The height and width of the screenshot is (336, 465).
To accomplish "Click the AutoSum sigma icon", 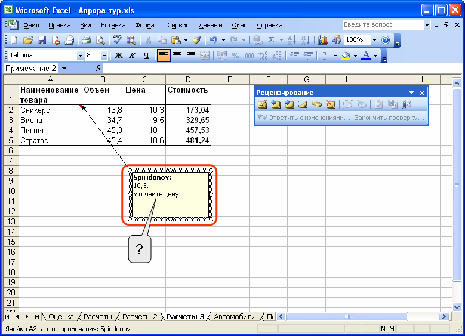I will pos(271,40).
